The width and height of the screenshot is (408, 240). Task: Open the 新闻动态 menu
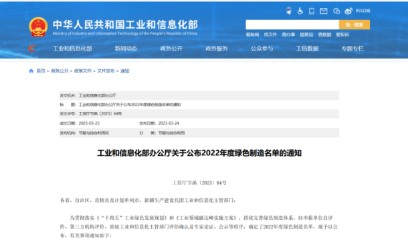point(126,49)
